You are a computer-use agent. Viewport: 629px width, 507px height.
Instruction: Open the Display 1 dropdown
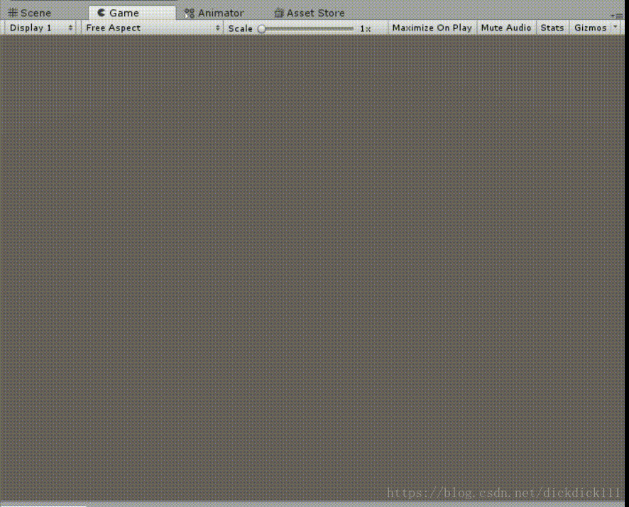click(40, 28)
